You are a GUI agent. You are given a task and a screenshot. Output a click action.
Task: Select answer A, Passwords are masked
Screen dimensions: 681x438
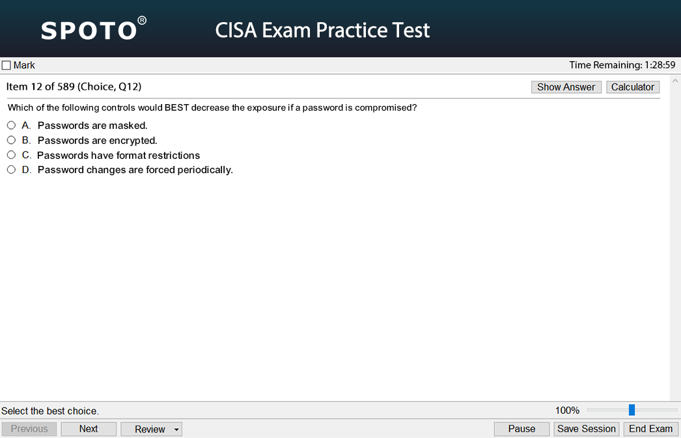(11, 126)
